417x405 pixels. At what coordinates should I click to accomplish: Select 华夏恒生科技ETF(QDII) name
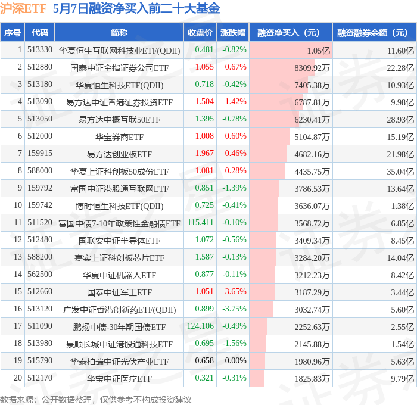click(x=119, y=85)
